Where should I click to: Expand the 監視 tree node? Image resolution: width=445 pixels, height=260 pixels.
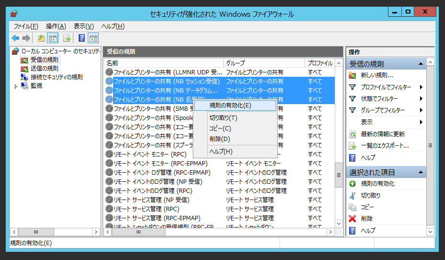point(16,86)
